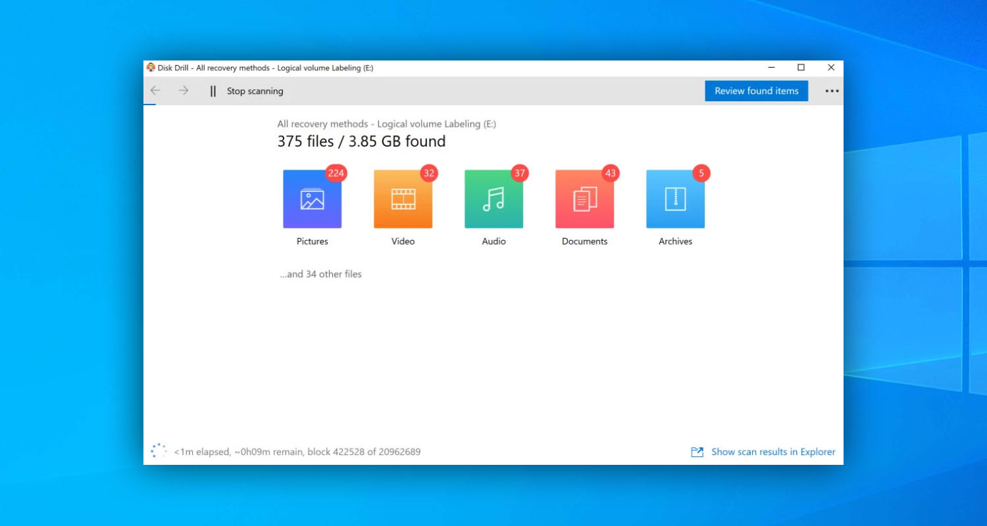Click the window title bar text

click(x=266, y=68)
